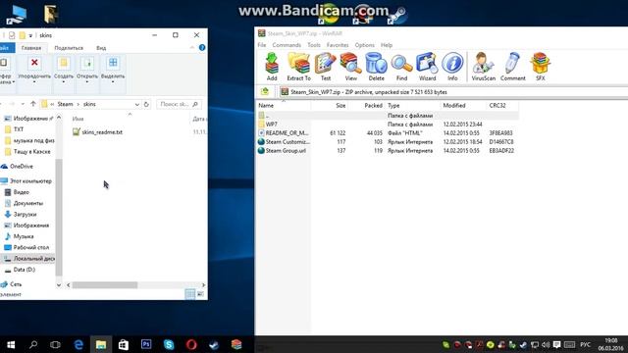Open Загрузки in the navigation pane
This screenshot has width=628, height=353.
[x=21, y=215]
